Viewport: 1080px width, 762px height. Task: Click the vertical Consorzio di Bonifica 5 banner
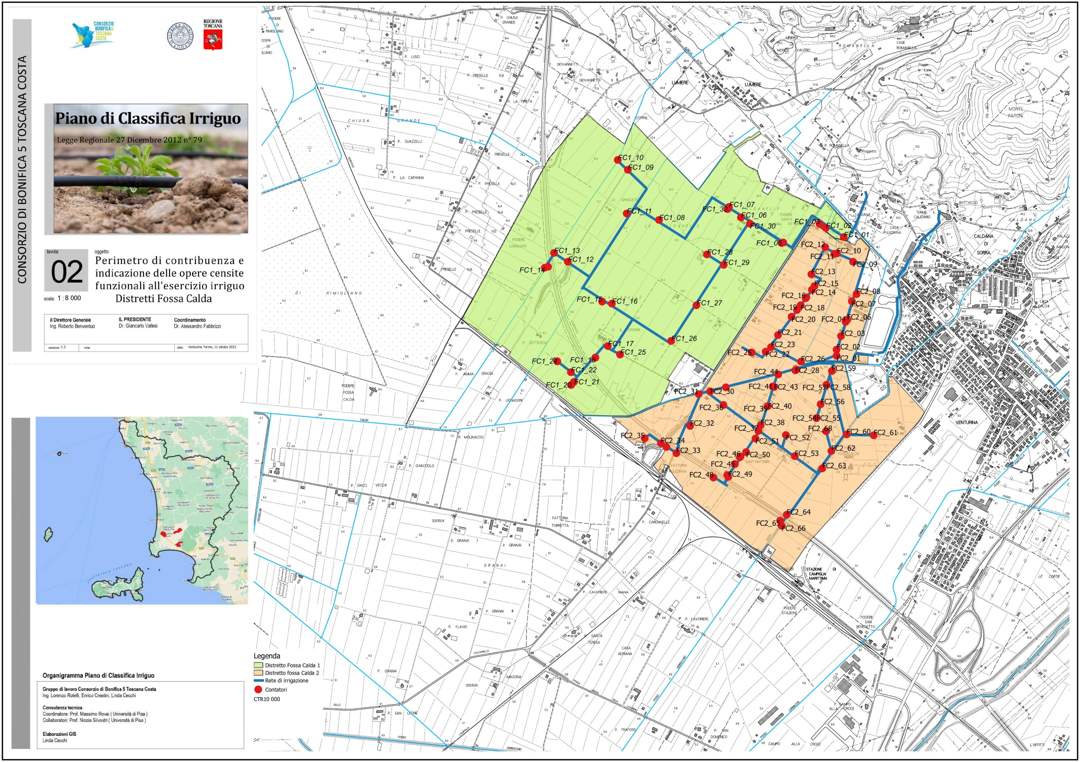click(22, 169)
